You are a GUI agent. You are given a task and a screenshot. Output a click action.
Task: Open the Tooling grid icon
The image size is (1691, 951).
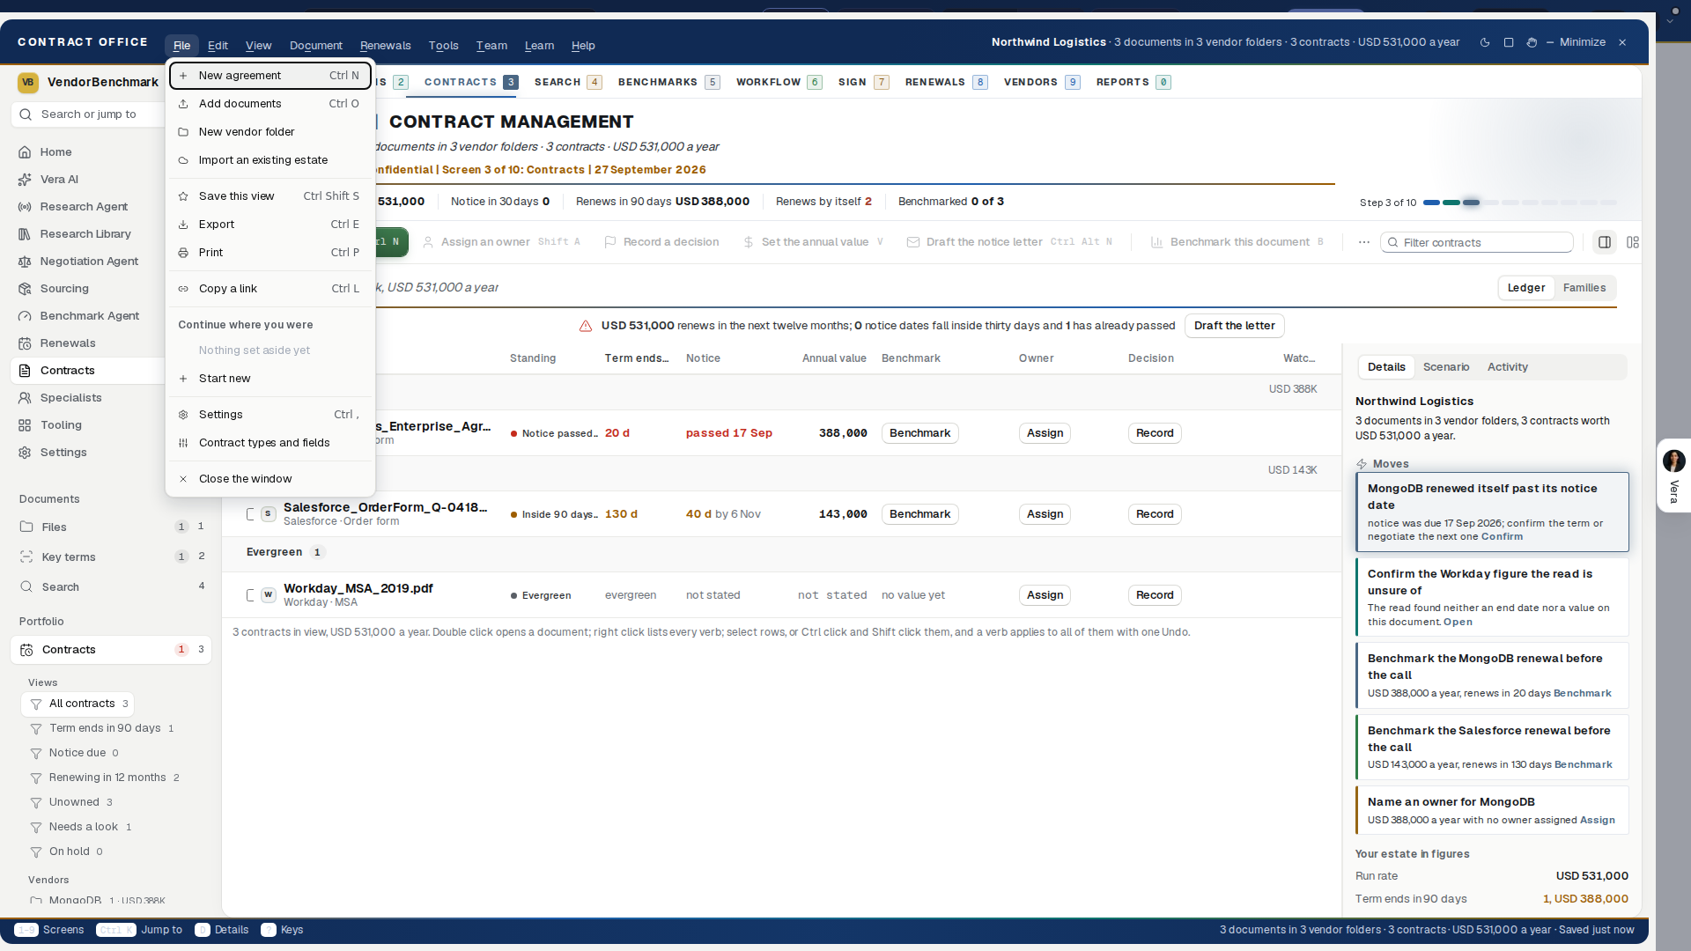[x=25, y=425]
